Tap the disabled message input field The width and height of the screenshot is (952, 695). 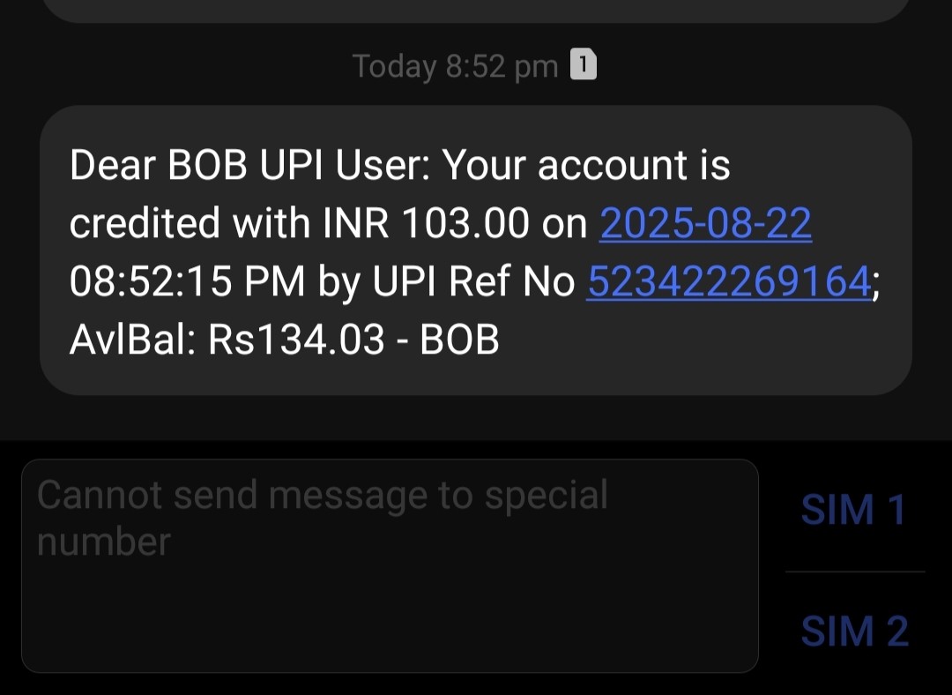click(390, 600)
